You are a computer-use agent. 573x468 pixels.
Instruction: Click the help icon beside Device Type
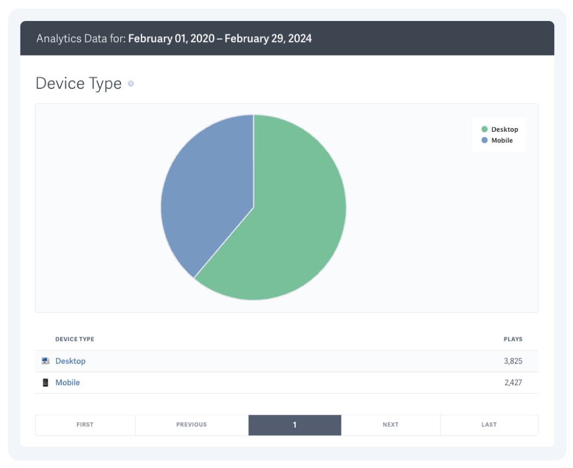[131, 84]
